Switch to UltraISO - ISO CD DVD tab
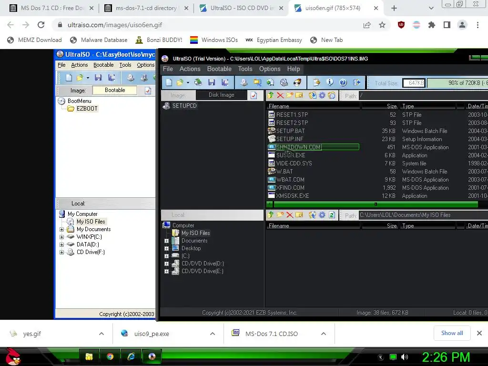The height and width of the screenshot is (366, 488). coord(242,8)
